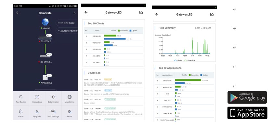Image resolution: width=272 pixels, height=126 pixels.
Task: Open the Alarm bell icon
Action: pyautogui.click(x=21, y=111)
